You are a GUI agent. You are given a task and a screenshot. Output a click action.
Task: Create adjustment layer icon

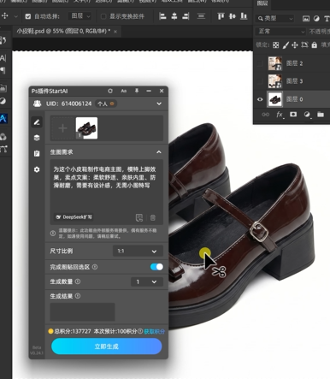(307, 115)
